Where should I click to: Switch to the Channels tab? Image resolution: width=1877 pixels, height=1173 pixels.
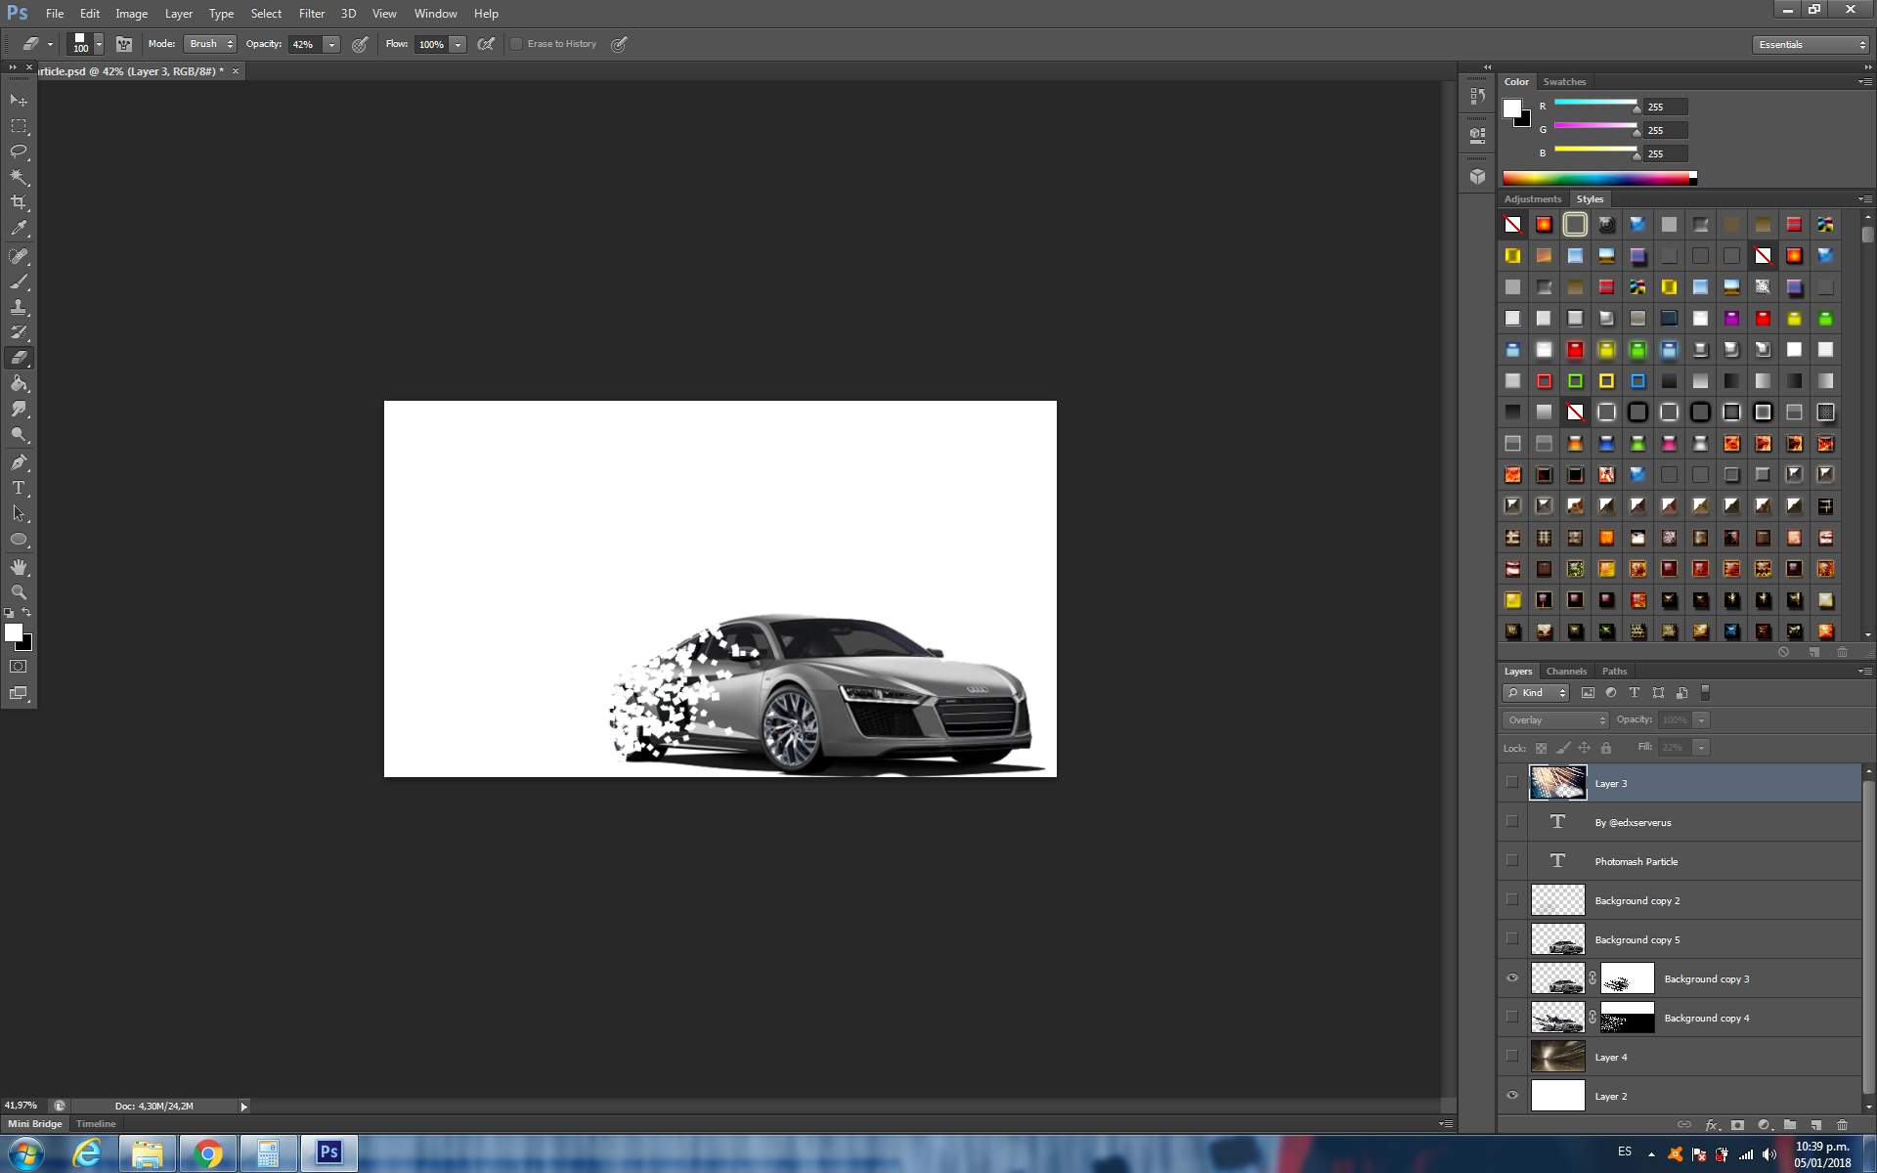click(x=1566, y=672)
